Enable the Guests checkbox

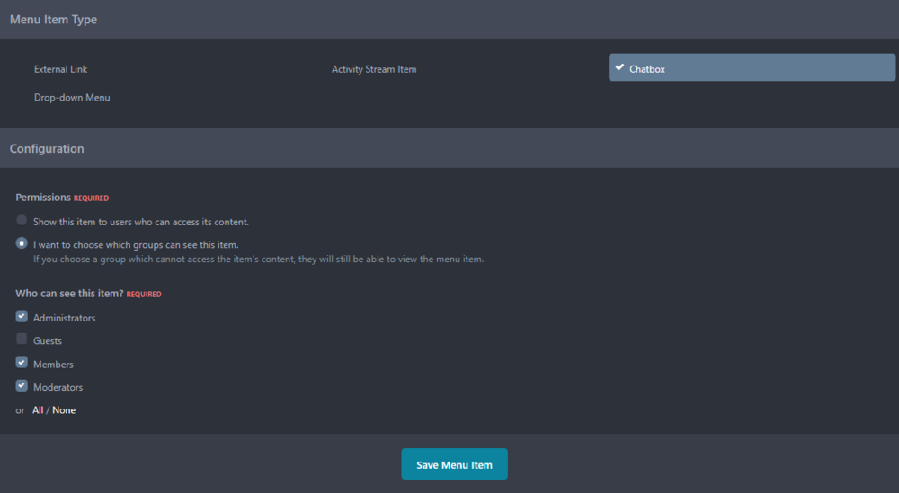click(x=22, y=339)
